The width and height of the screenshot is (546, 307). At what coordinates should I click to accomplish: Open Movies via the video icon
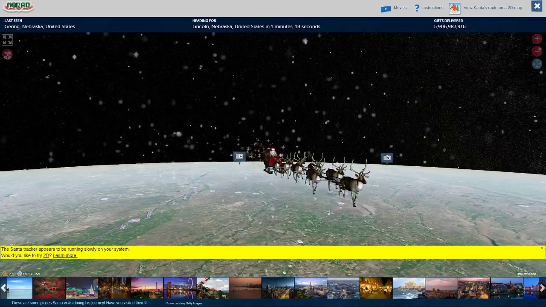[x=386, y=9]
